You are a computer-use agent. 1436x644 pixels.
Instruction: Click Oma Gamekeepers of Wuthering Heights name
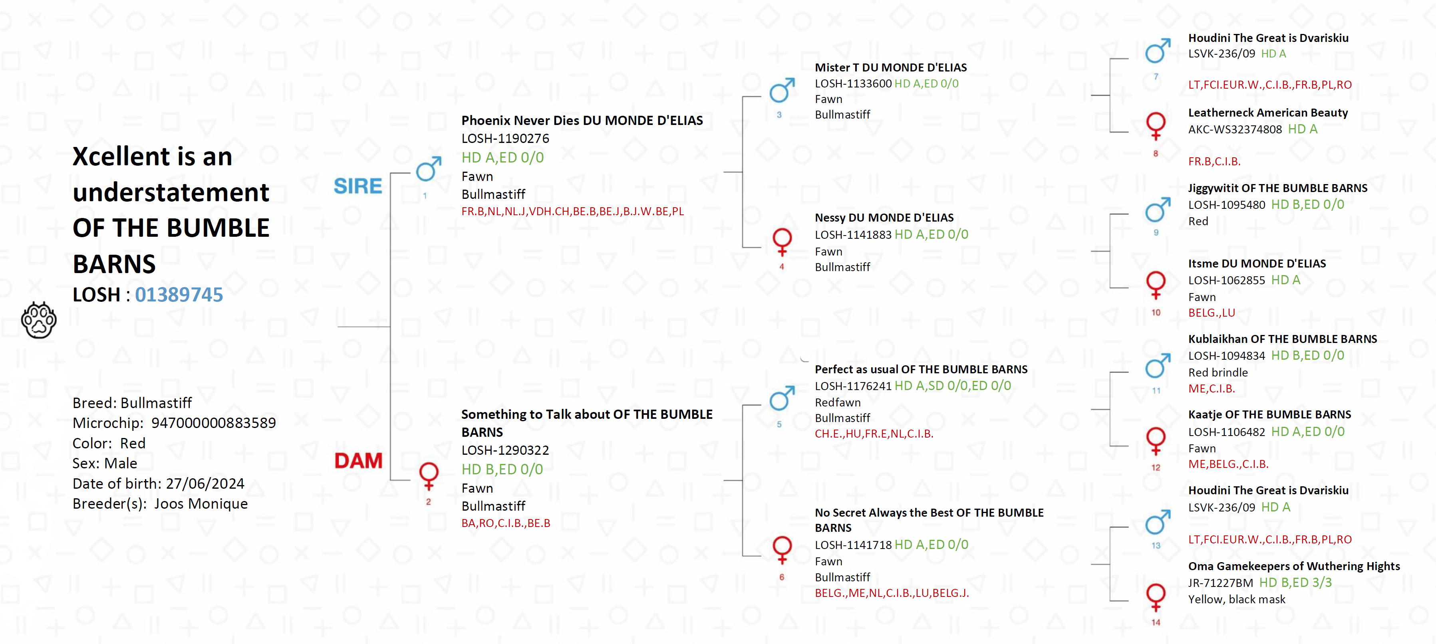tap(1293, 566)
